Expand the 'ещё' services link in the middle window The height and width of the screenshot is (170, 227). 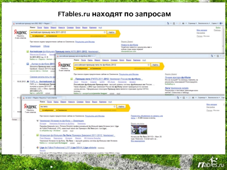click(x=144, y=60)
